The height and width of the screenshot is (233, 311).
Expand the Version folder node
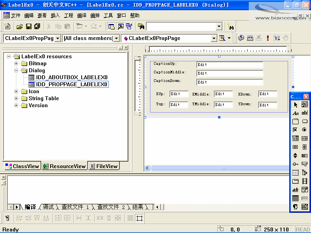tap(16, 105)
